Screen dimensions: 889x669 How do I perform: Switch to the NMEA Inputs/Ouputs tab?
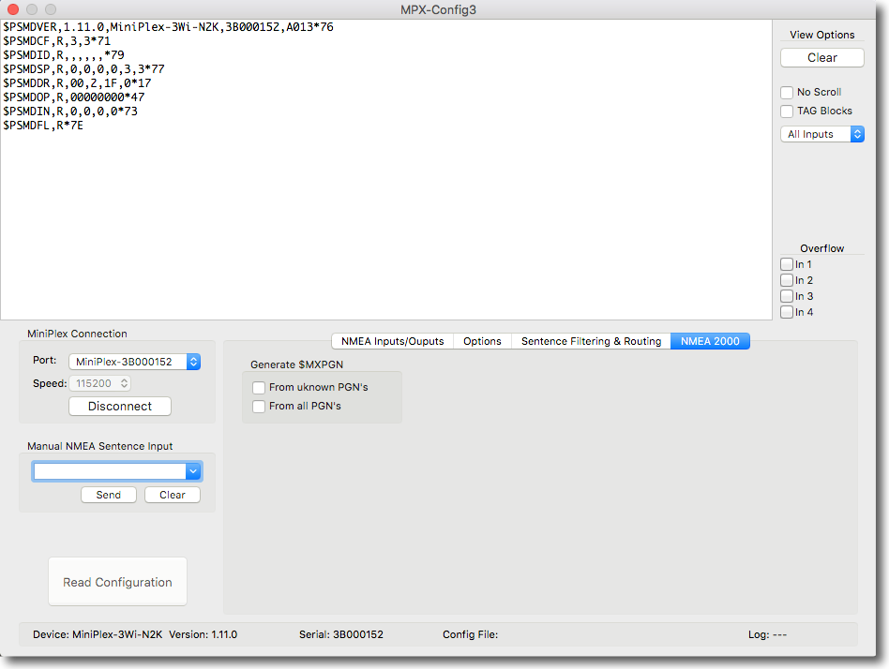[392, 341]
